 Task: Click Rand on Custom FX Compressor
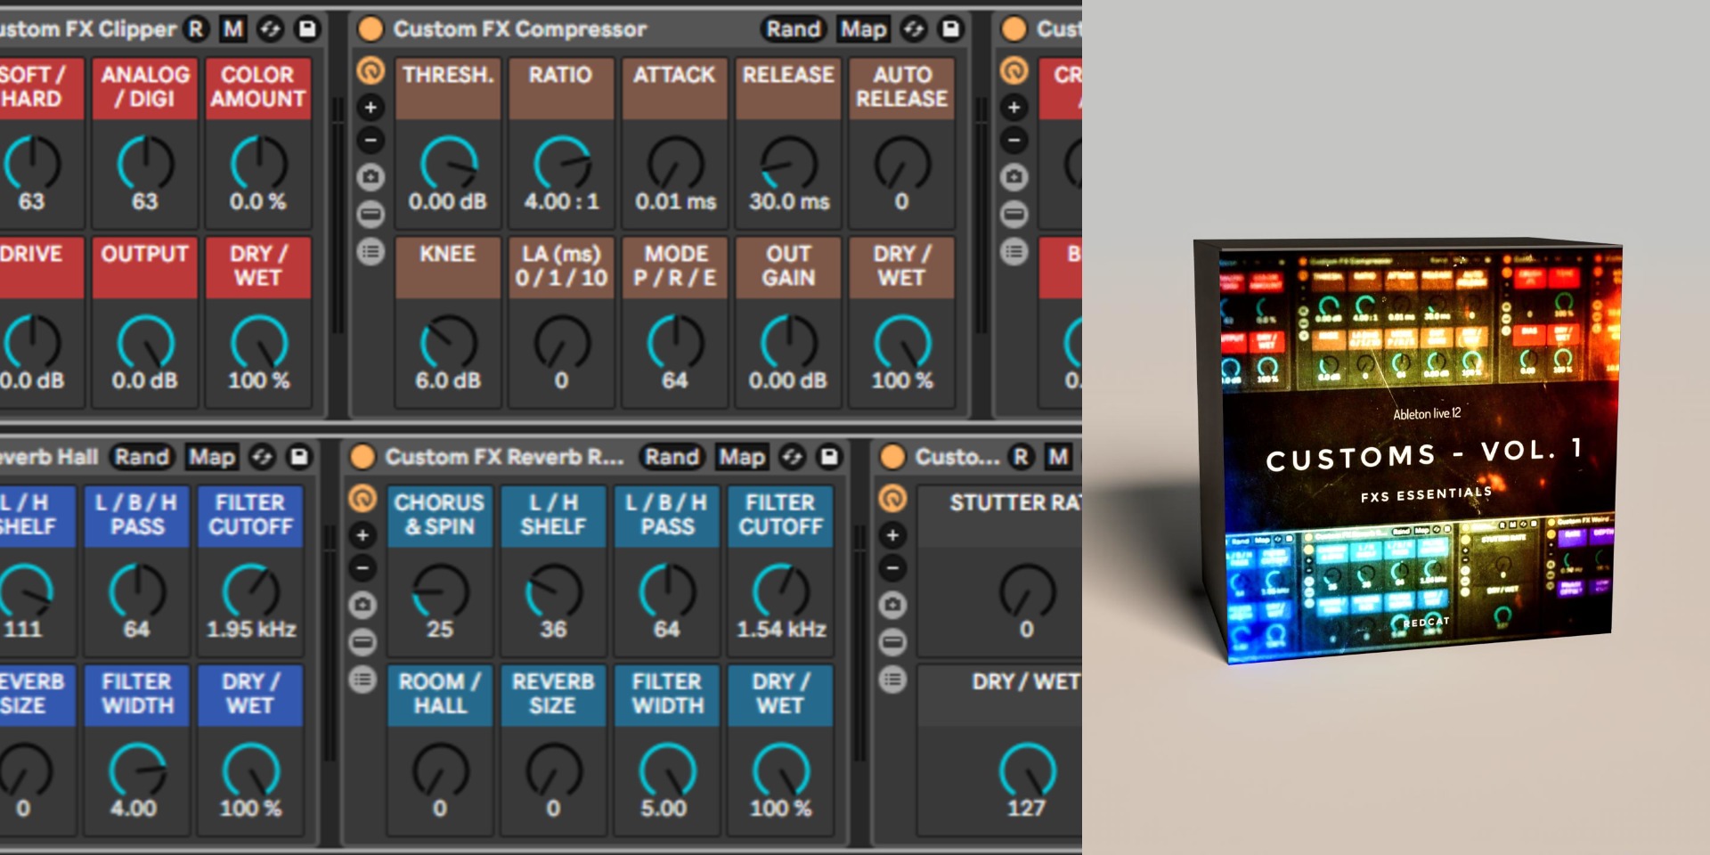793,29
